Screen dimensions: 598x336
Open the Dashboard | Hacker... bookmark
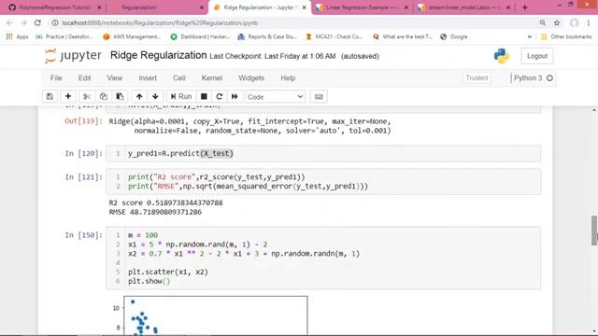point(200,37)
